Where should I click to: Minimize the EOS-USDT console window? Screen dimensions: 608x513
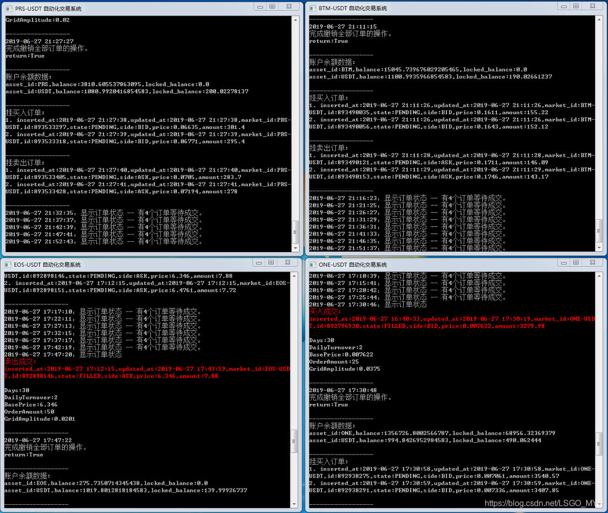click(x=258, y=263)
